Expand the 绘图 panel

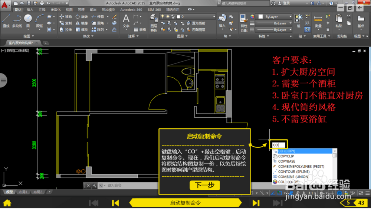coord(29,36)
